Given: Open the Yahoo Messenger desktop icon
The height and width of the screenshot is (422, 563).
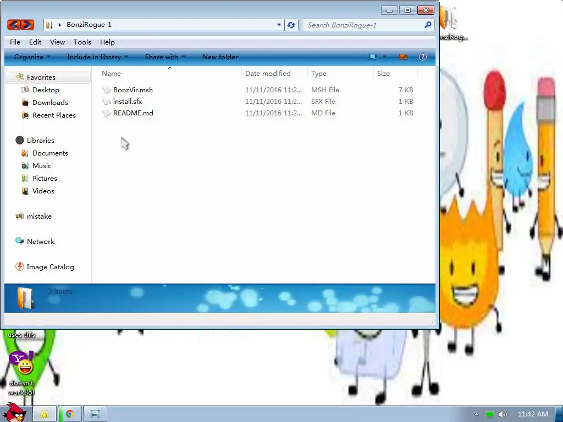Looking at the screenshot, I should (21, 363).
